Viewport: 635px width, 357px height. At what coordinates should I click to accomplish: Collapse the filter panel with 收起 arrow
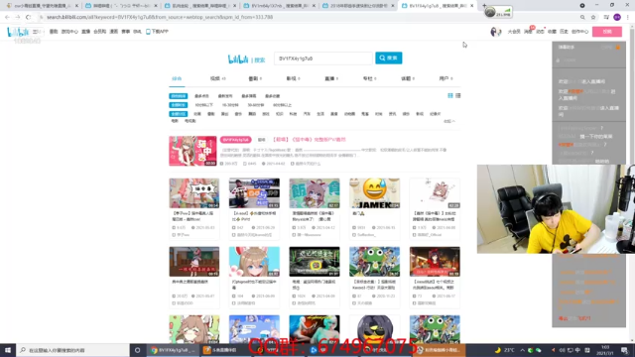click(x=449, y=121)
